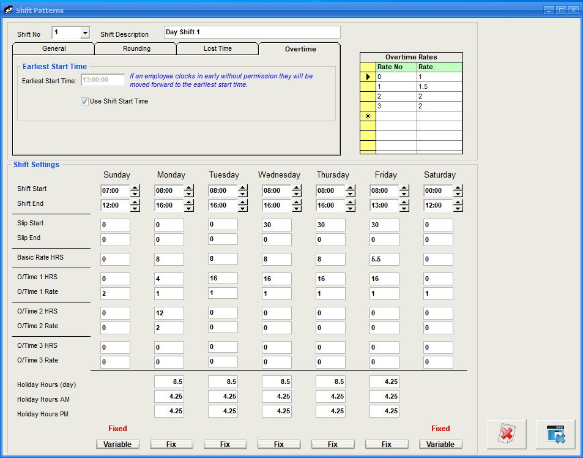Open the Rounding tab
Image resolution: width=583 pixels, height=458 pixels.
click(x=136, y=49)
